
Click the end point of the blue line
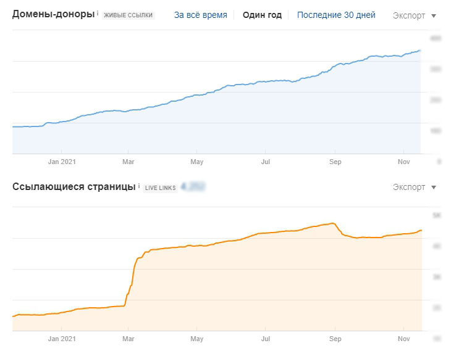(420, 51)
